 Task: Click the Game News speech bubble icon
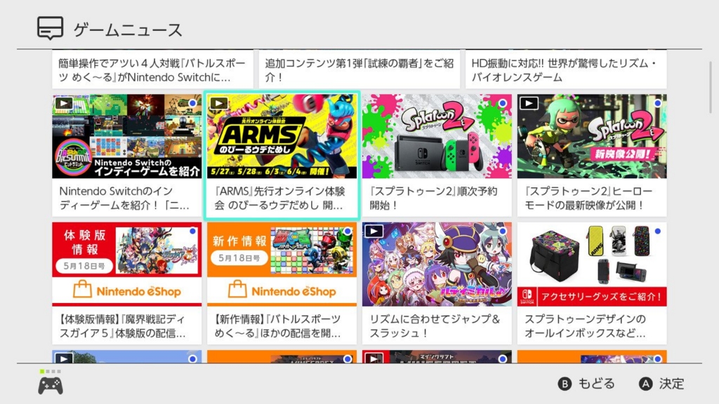(x=50, y=28)
